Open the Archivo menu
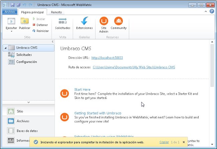The height and width of the screenshot is (149, 217). click(10, 12)
